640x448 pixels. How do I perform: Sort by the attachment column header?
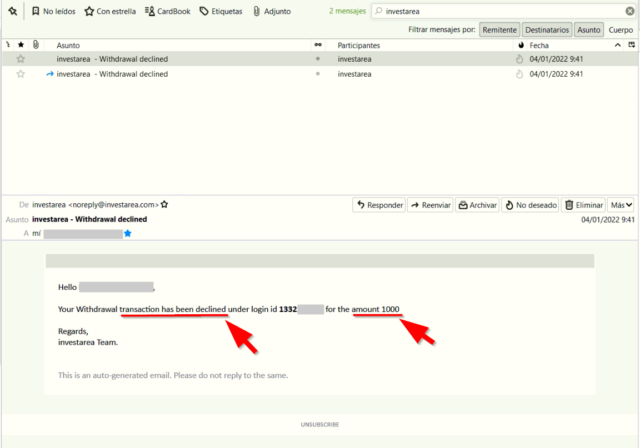pyautogui.click(x=36, y=45)
